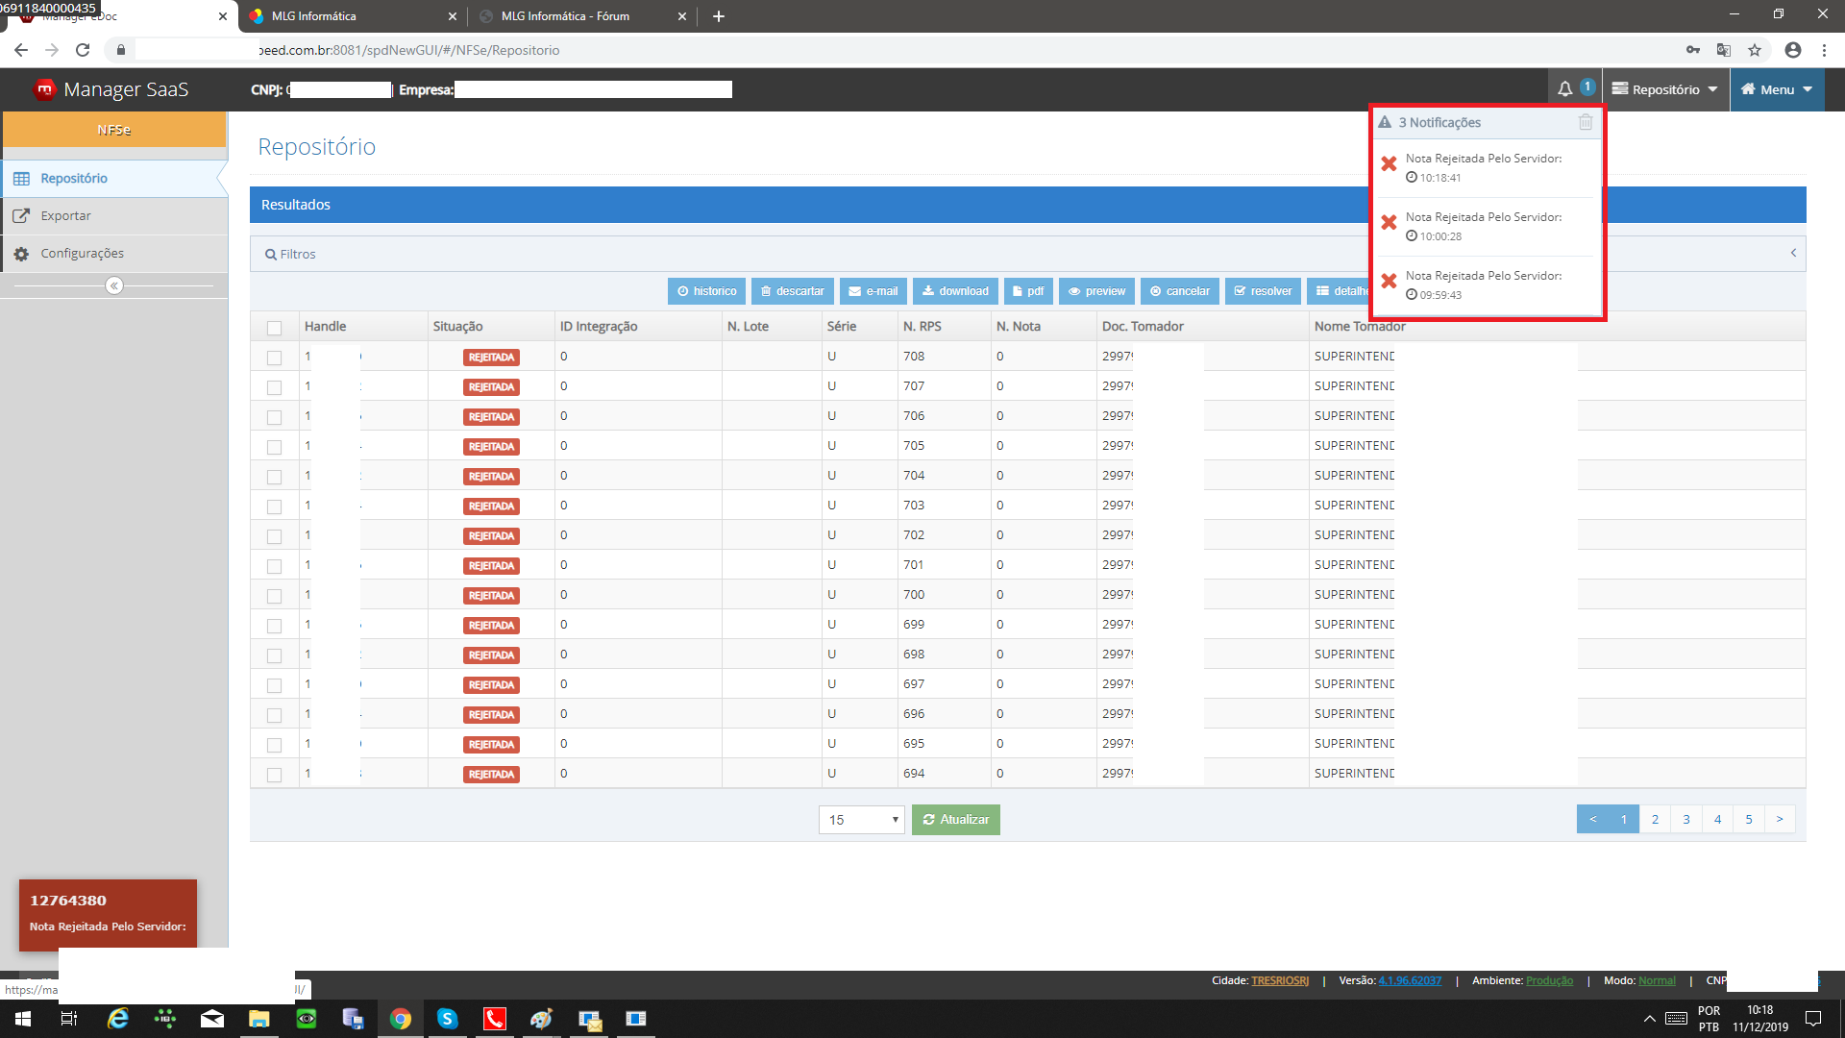Open Configurações in the sidebar

coord(82,254)
